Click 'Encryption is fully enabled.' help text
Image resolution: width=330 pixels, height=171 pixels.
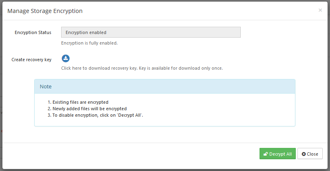[89, 43]
